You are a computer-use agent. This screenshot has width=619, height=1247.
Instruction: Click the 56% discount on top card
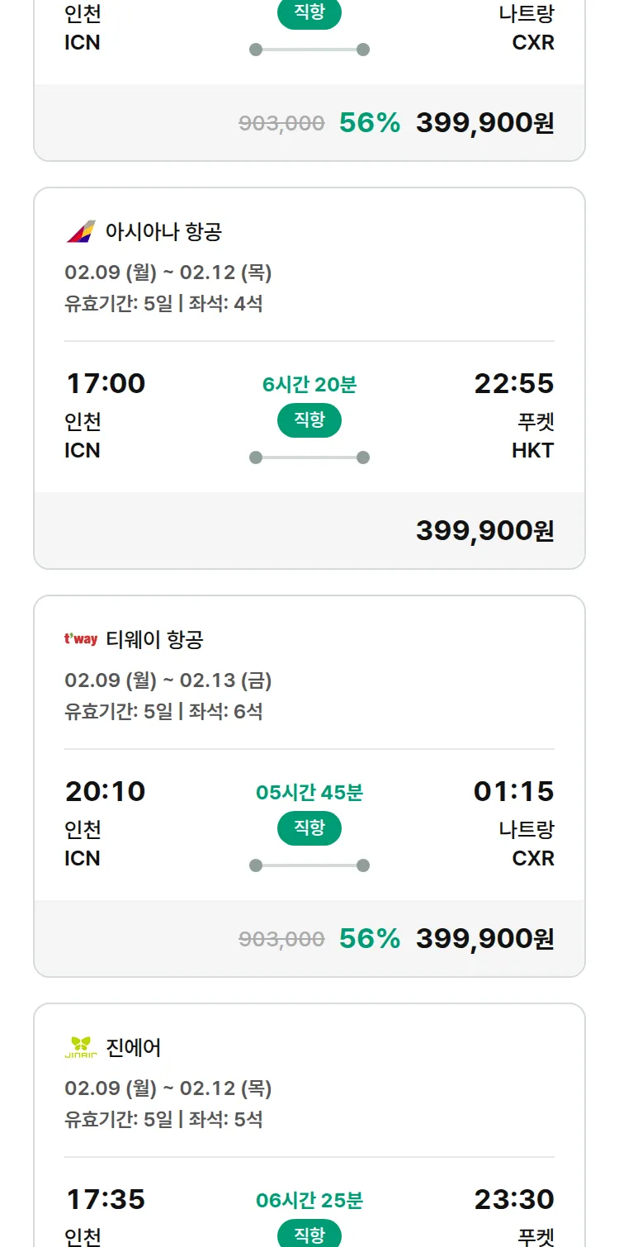tap(370, 123)
